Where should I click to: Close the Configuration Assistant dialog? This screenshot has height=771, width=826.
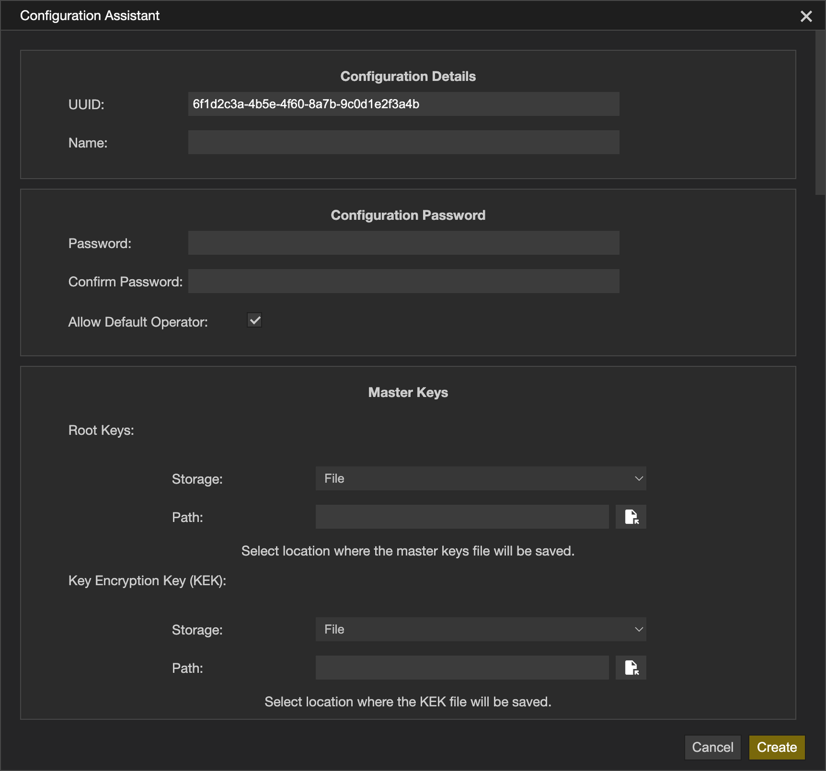(x=806, y=16)
